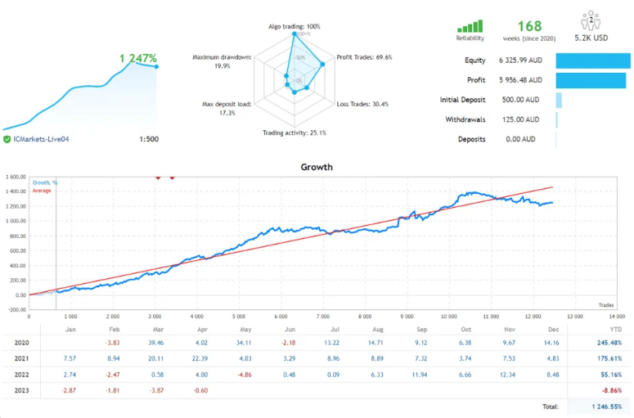Image resolution: width=634 pixels, height=418 pixels.
Task: Click the Initial Deposit light-blue bar
Action: (x=559, y=100)
